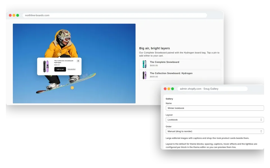The height and width of the screenshot is (168, 270).
Task: Focus the gallery Name field
Action: 215,108
